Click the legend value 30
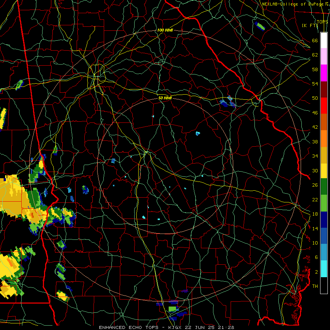The width and height of the screenshot is (330, 330). (315, 170)
